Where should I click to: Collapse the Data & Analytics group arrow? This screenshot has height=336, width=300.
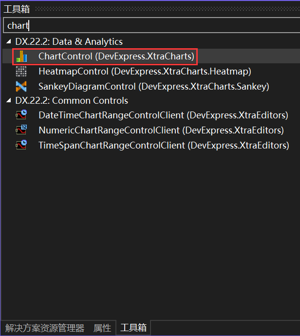click(9, 41)
